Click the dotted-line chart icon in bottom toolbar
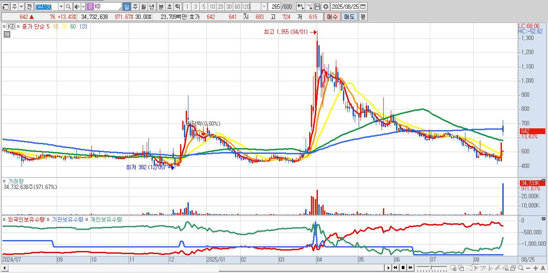The height and width of the screenshot is (273, 548). [469, 268]
